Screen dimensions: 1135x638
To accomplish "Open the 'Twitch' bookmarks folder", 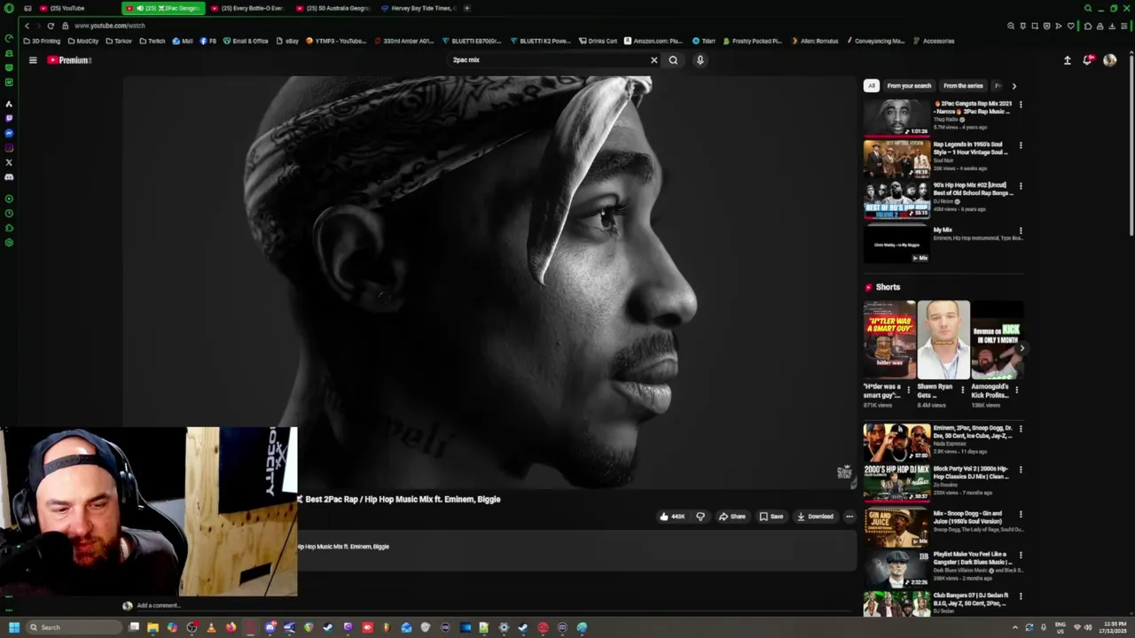I will coord(153,41).
